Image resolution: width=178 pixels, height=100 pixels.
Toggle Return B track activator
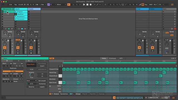point(152,48)
